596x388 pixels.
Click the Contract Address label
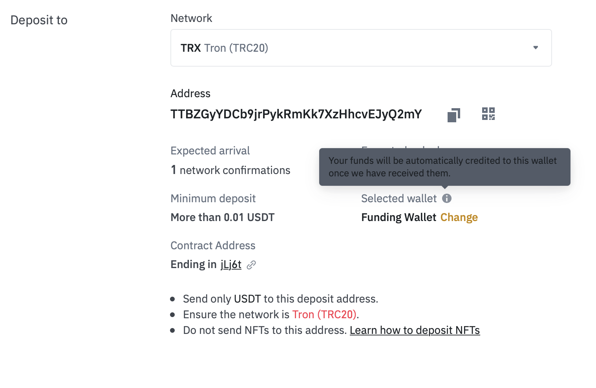(213, 245)
